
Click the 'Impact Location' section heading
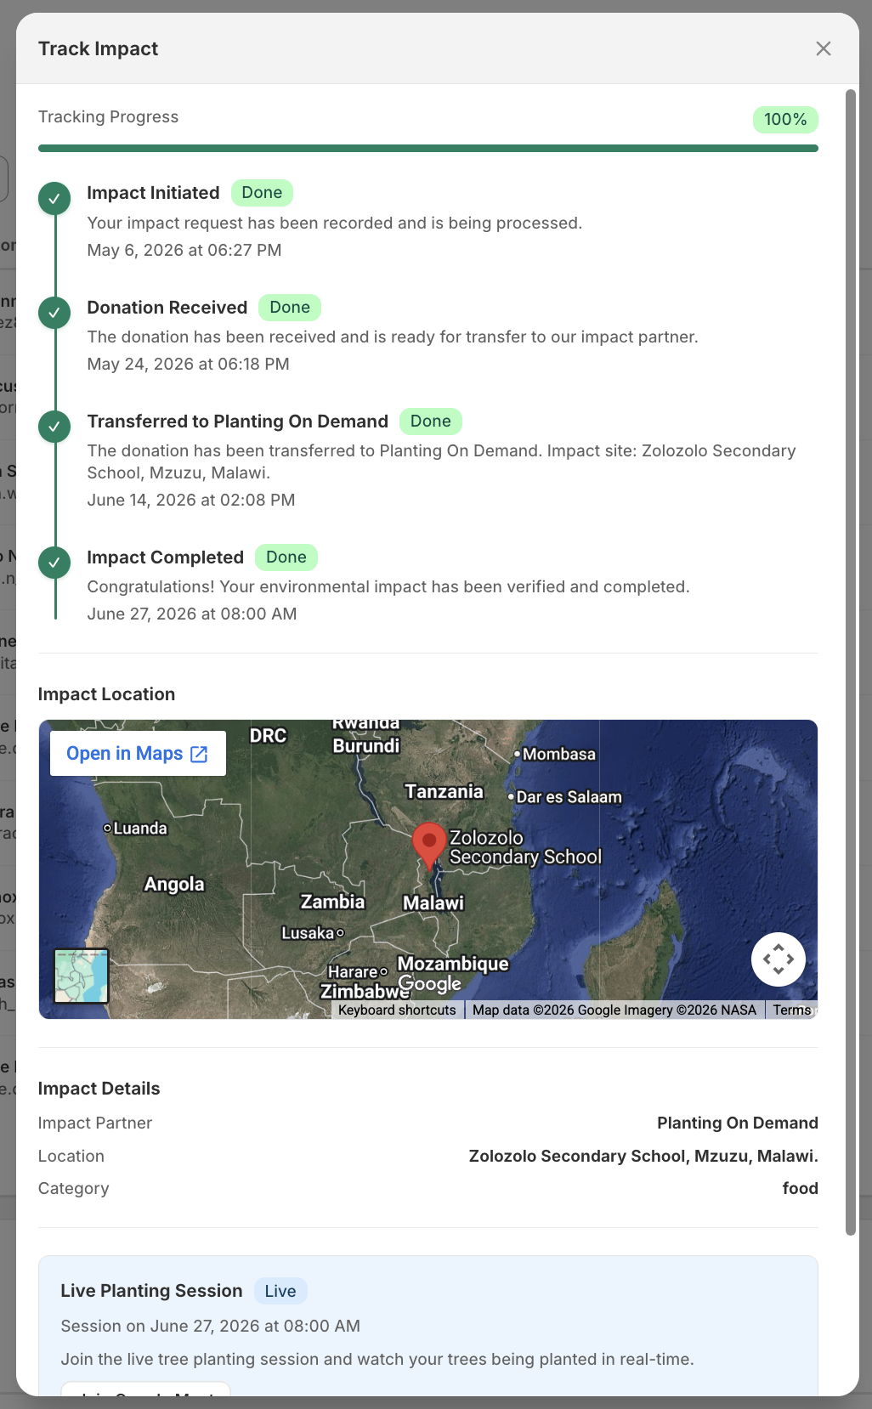[106, 694]
